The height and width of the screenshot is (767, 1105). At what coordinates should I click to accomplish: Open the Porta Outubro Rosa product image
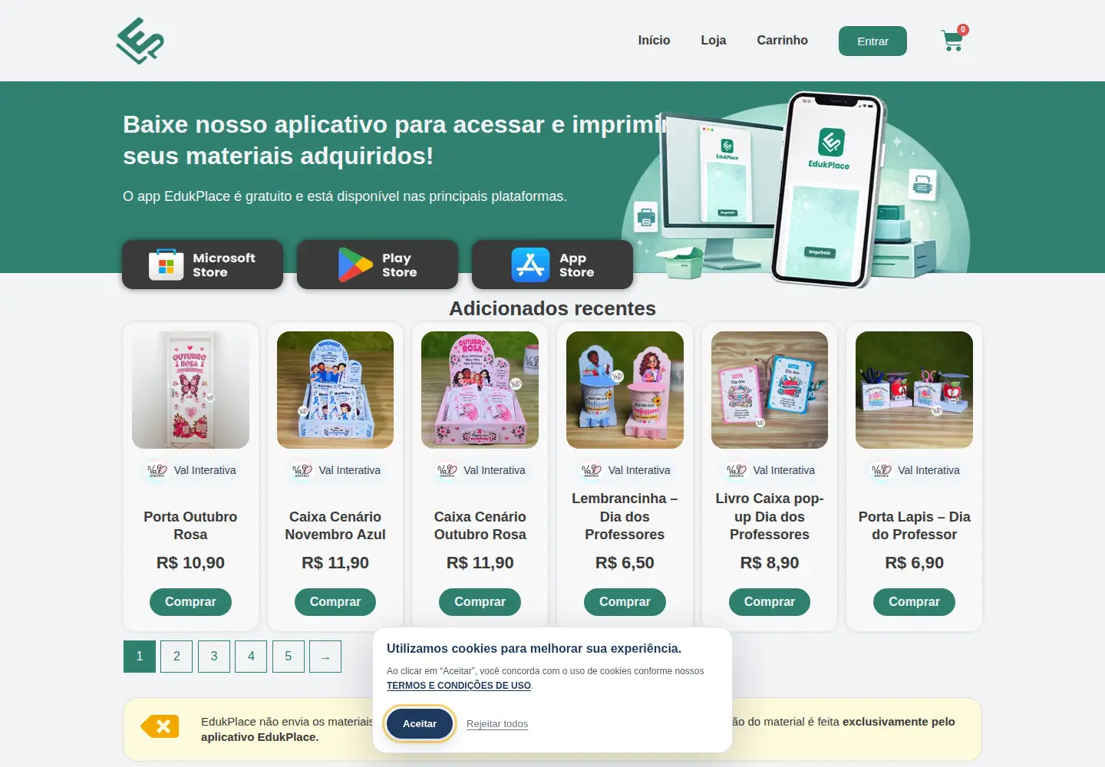click(190, 390)
